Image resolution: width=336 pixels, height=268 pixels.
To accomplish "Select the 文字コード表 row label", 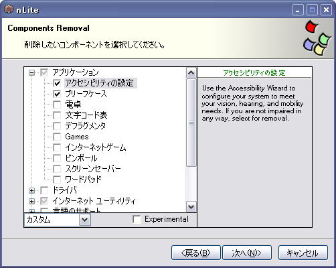I will (x=86, y=115).
